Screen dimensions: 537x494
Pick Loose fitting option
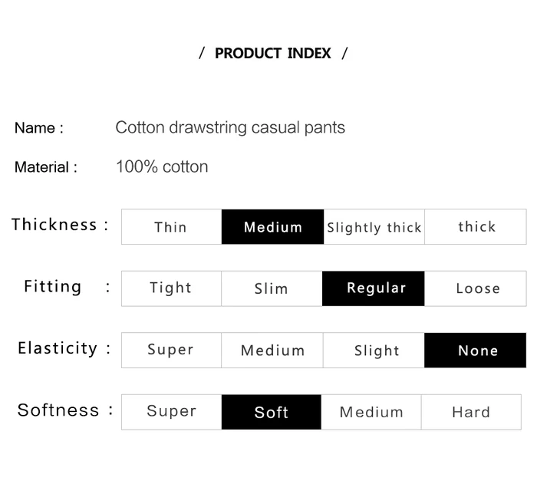click(476, 288)
